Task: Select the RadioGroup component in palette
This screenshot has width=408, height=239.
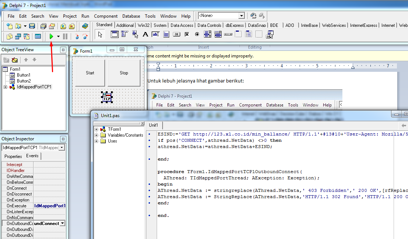Action: 249,34
